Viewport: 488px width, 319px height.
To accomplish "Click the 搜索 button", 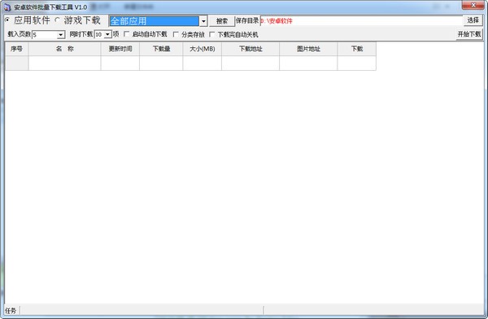I will coord(221,21).
